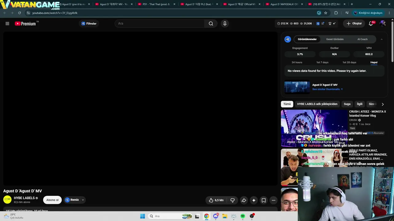Click the search magnifier button

pyautogui.click(x=211, y=24)
